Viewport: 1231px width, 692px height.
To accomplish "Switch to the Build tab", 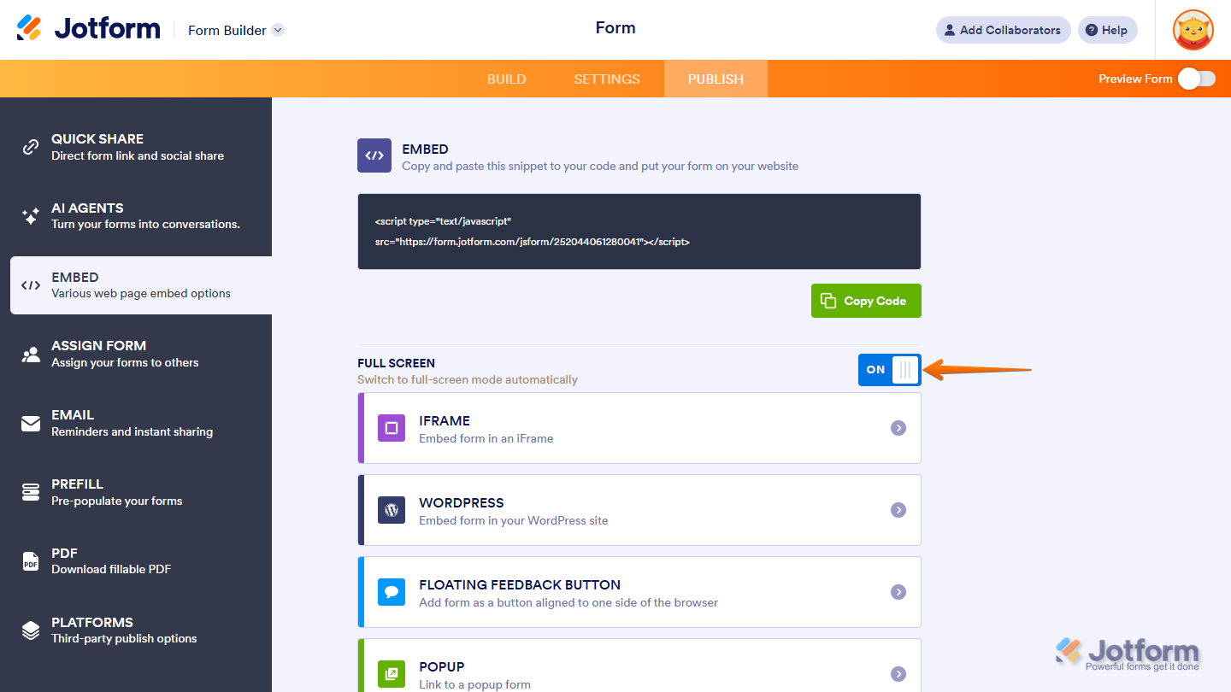I will pyautogui.click(x=507, y=79).
